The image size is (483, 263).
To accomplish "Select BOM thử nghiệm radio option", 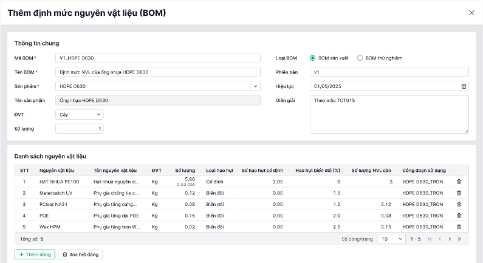I will [x=360, y=58].
